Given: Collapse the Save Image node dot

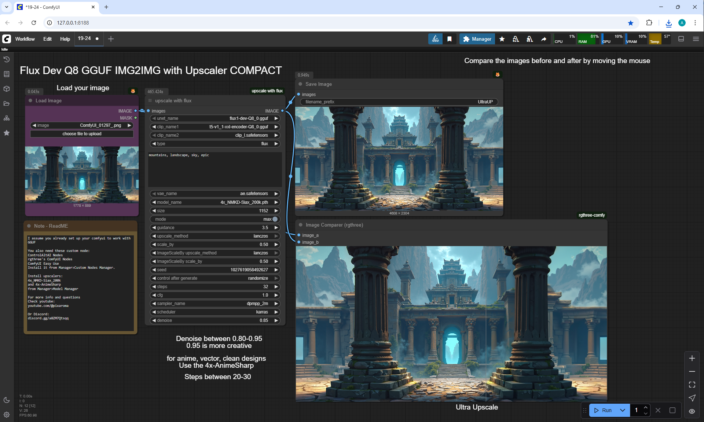Looking at the screenshot, I should (300, 84).
